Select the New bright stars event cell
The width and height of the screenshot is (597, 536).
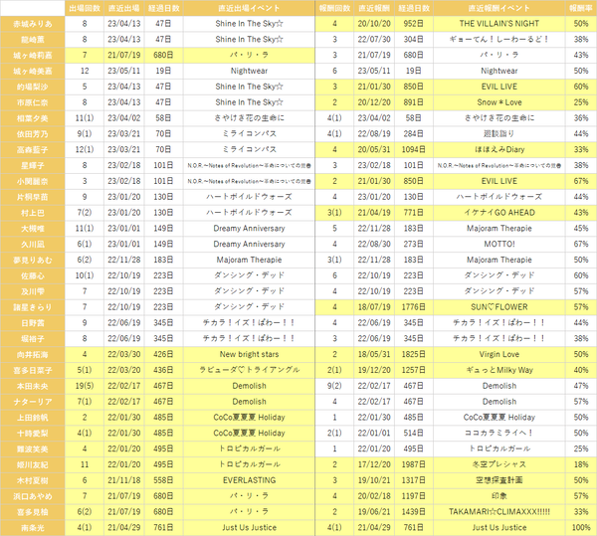click(x=249, y=355)
